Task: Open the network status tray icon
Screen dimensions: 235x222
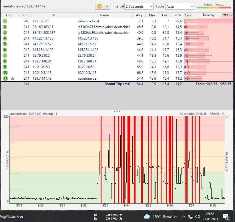Action: [191, 217]
